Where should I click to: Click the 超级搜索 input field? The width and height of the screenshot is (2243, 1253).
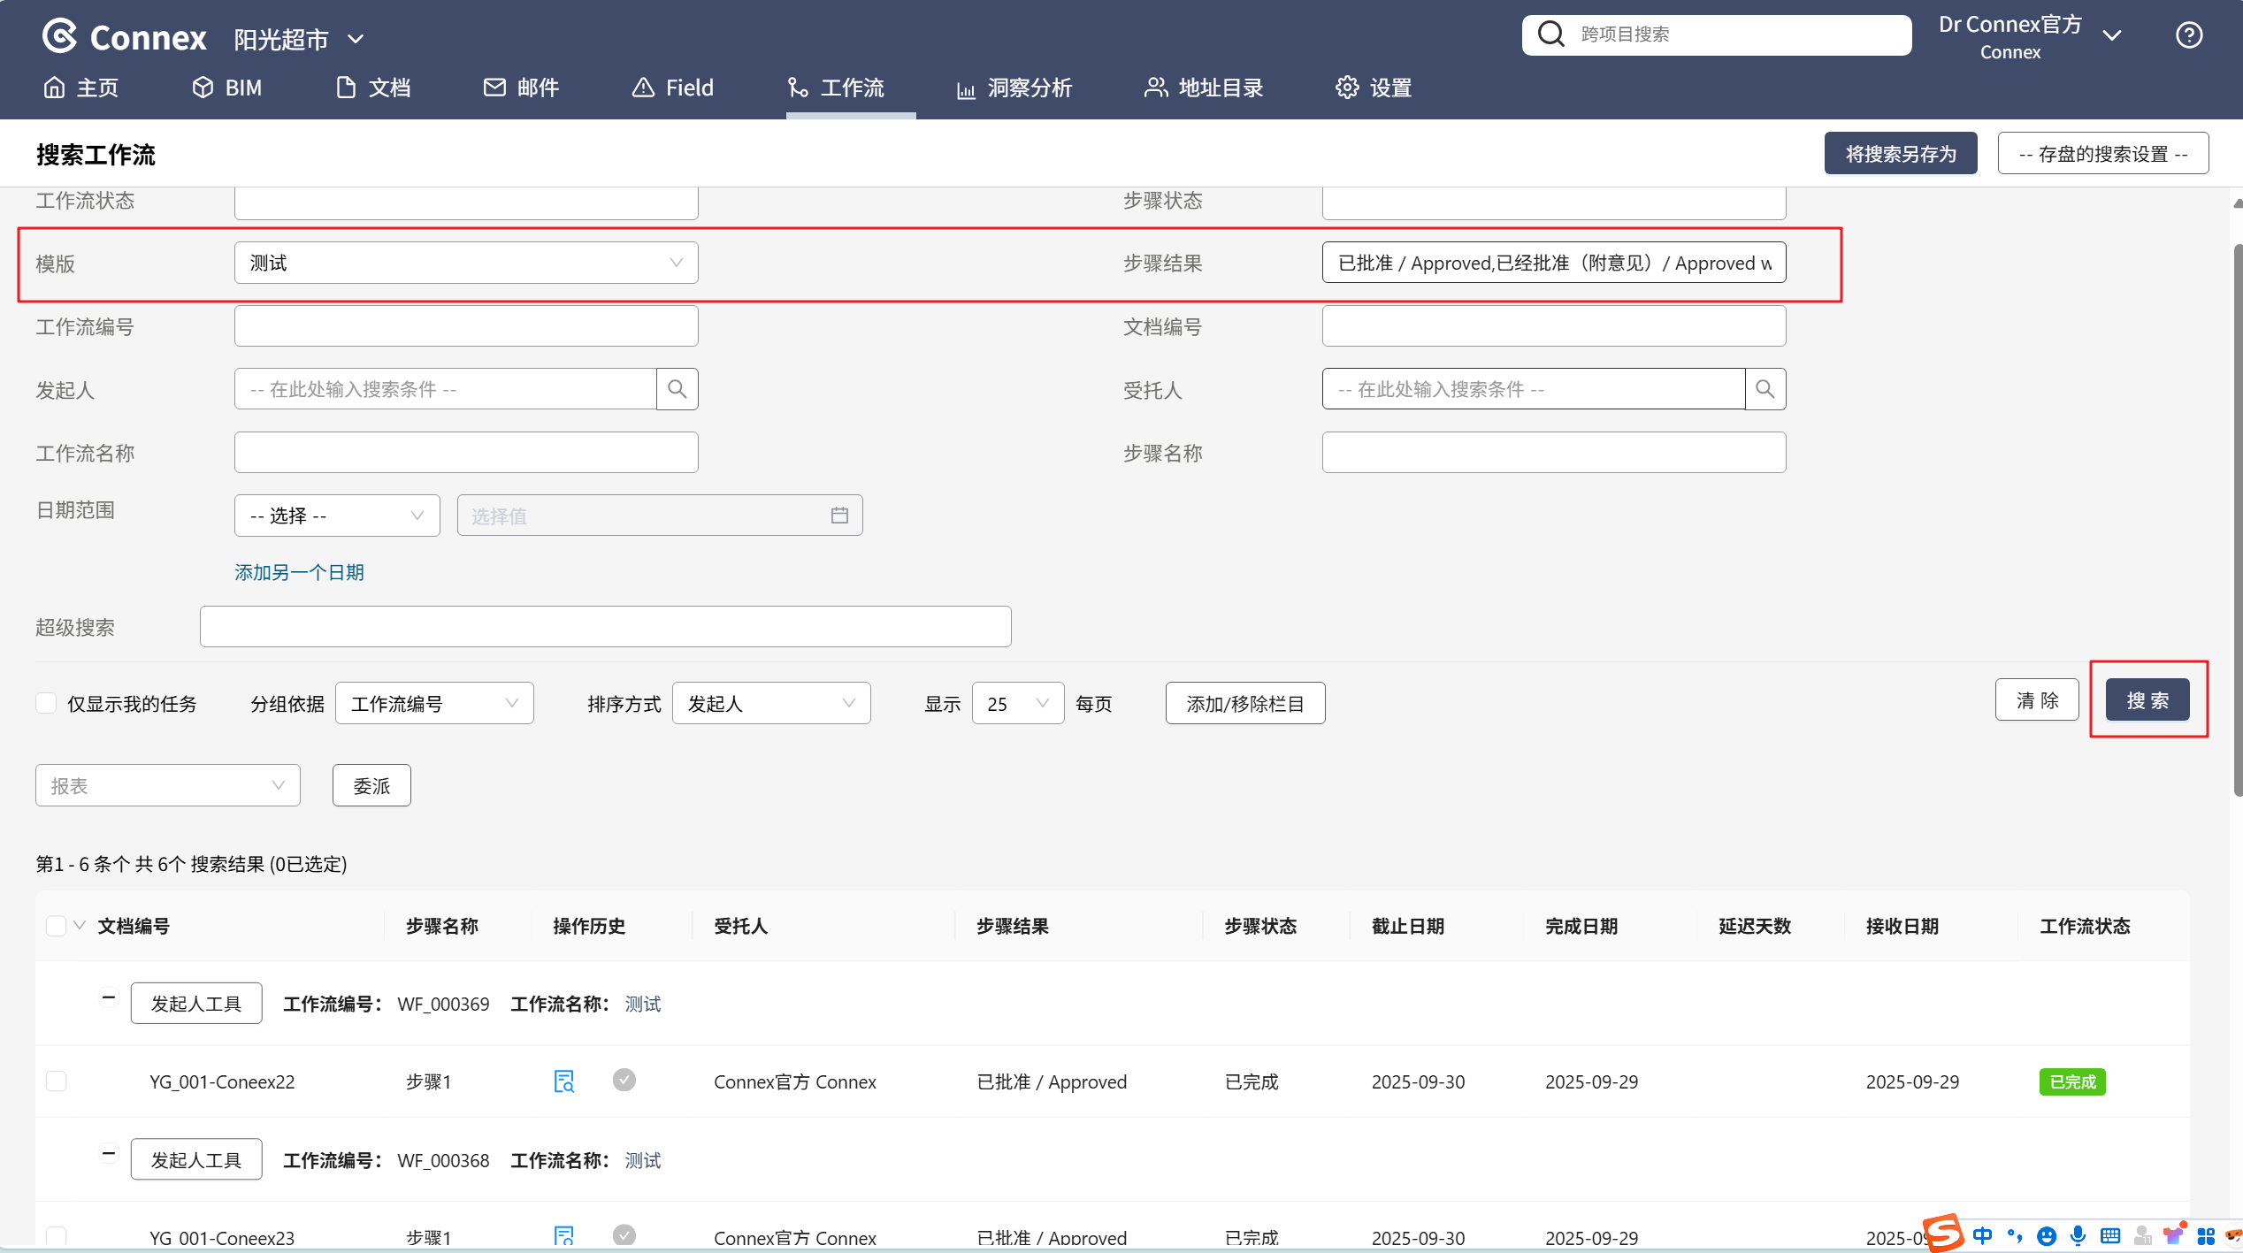coord(605,626)
